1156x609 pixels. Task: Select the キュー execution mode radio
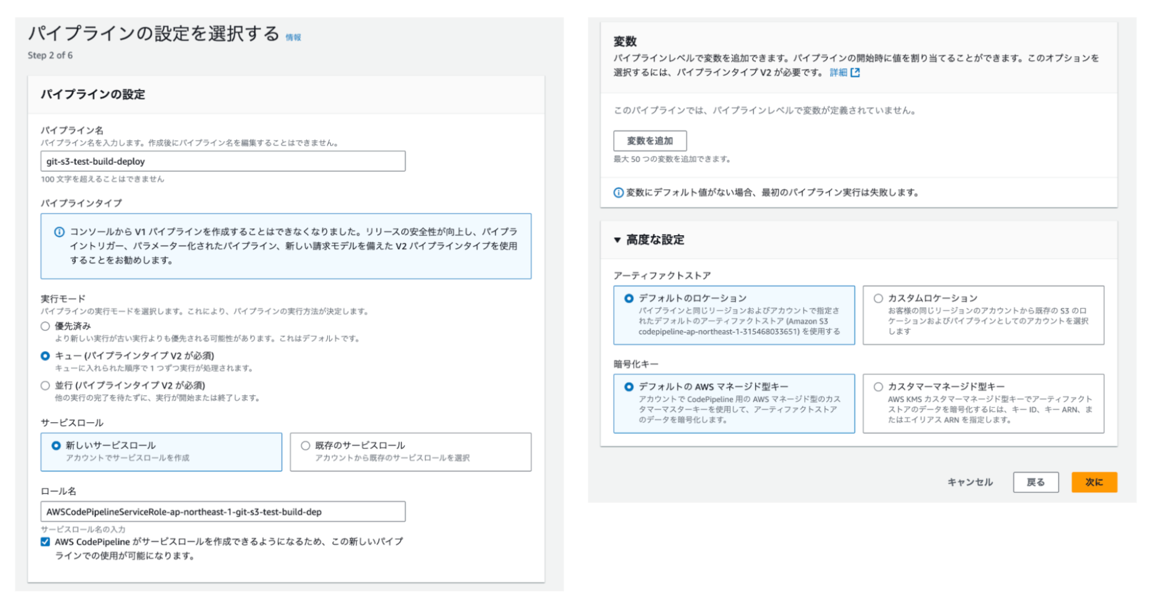pyautogui.click(x=45, y=356)
